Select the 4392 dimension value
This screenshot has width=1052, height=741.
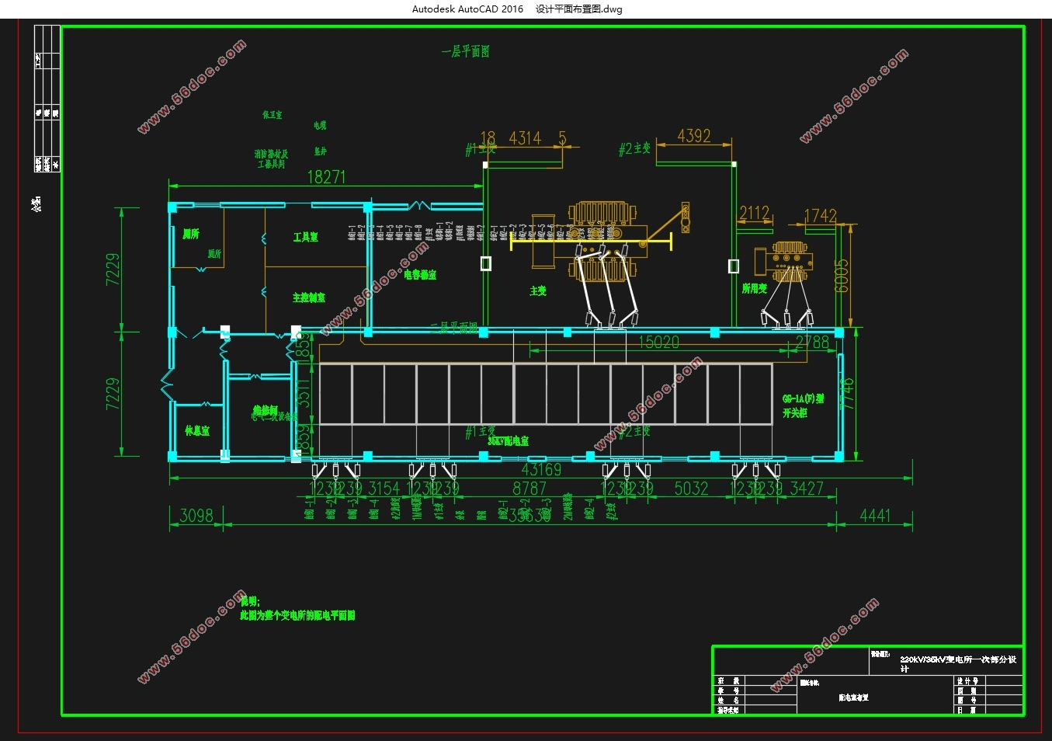tap(694, 136)
